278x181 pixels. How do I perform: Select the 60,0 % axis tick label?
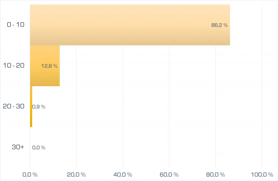click(x=169, y=175)
